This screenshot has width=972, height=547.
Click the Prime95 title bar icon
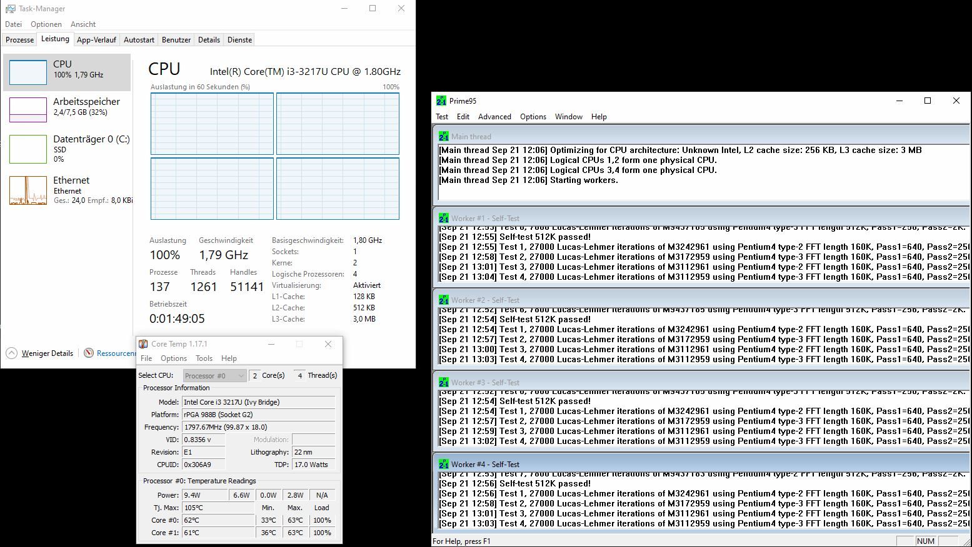click(441, 101)
